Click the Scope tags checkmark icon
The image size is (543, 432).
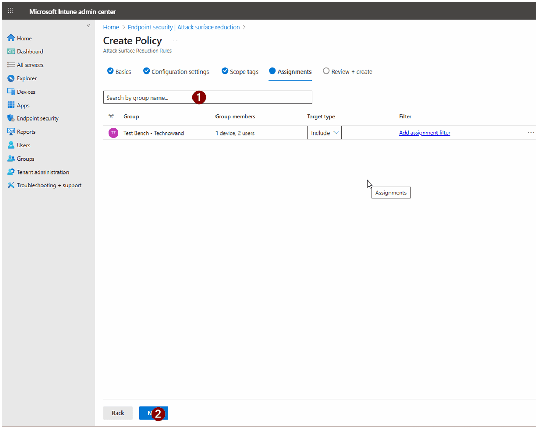[225, 71]
